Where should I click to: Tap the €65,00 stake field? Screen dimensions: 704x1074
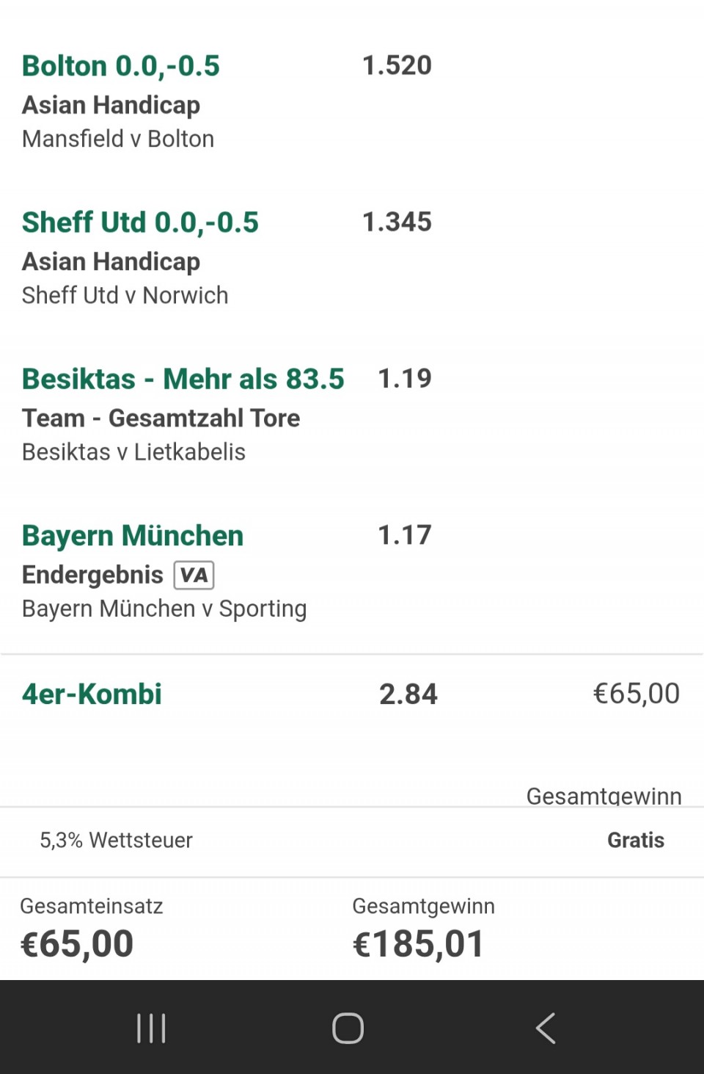[636, 694]
